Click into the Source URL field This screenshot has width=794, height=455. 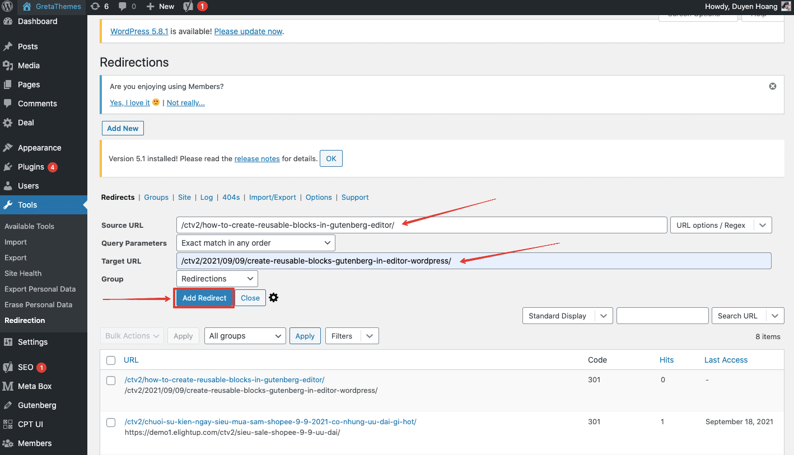(422, 225)
